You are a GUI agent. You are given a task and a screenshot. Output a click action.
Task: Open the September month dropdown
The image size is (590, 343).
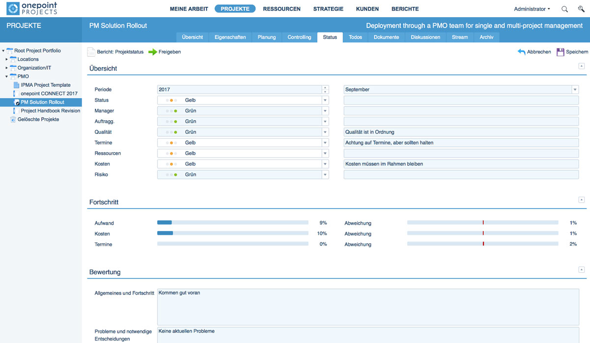point(575,90)
